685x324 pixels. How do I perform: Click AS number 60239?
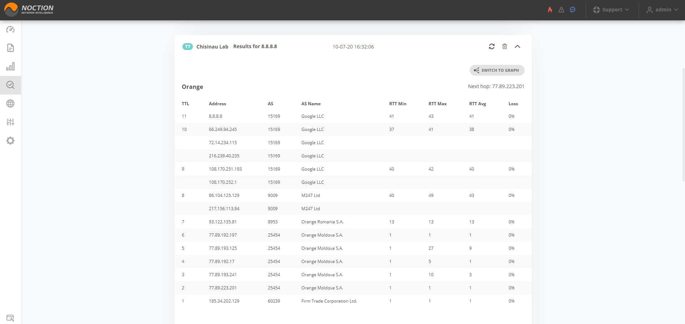tap(274, 301)
